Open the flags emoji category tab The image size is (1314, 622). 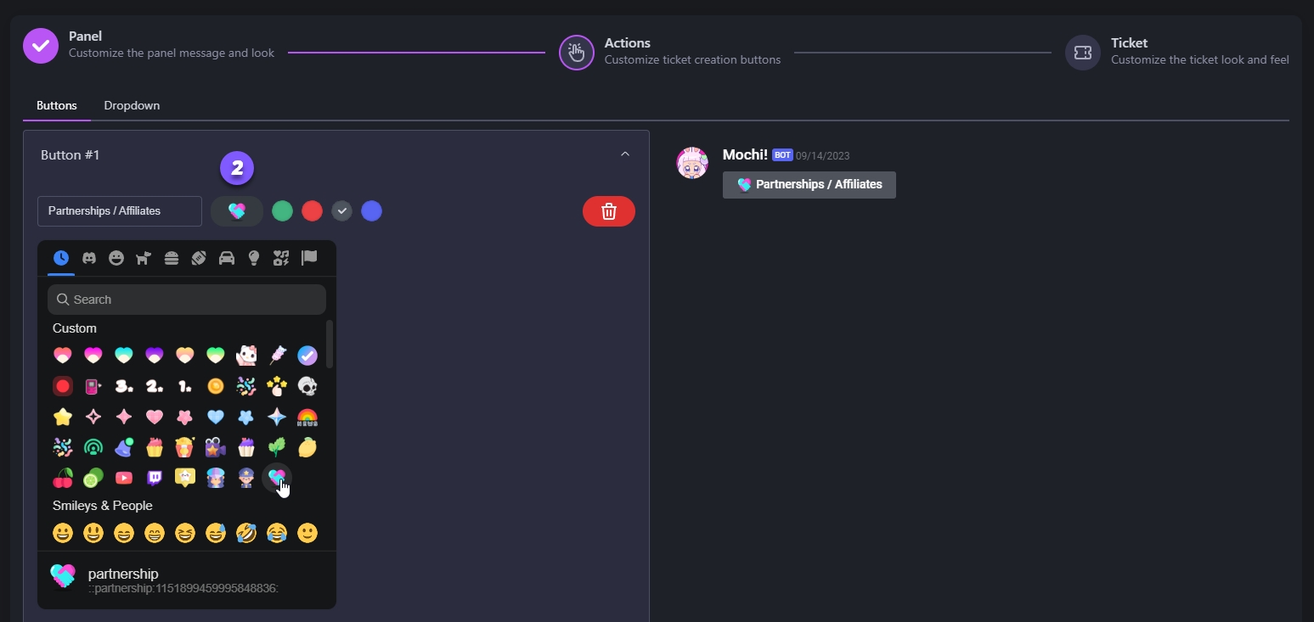coord(308,258)
